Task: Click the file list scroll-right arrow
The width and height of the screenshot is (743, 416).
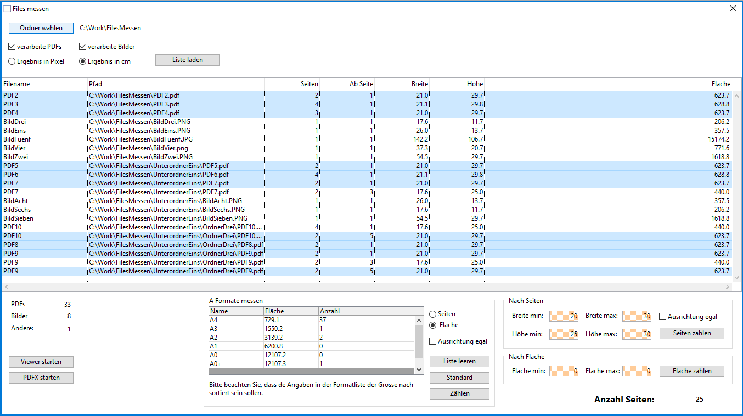Action: (x=728, y=286)
